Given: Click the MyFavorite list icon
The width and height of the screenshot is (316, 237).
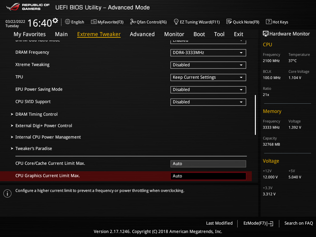Looking at the screenshot, I should [x=94, y=22].
